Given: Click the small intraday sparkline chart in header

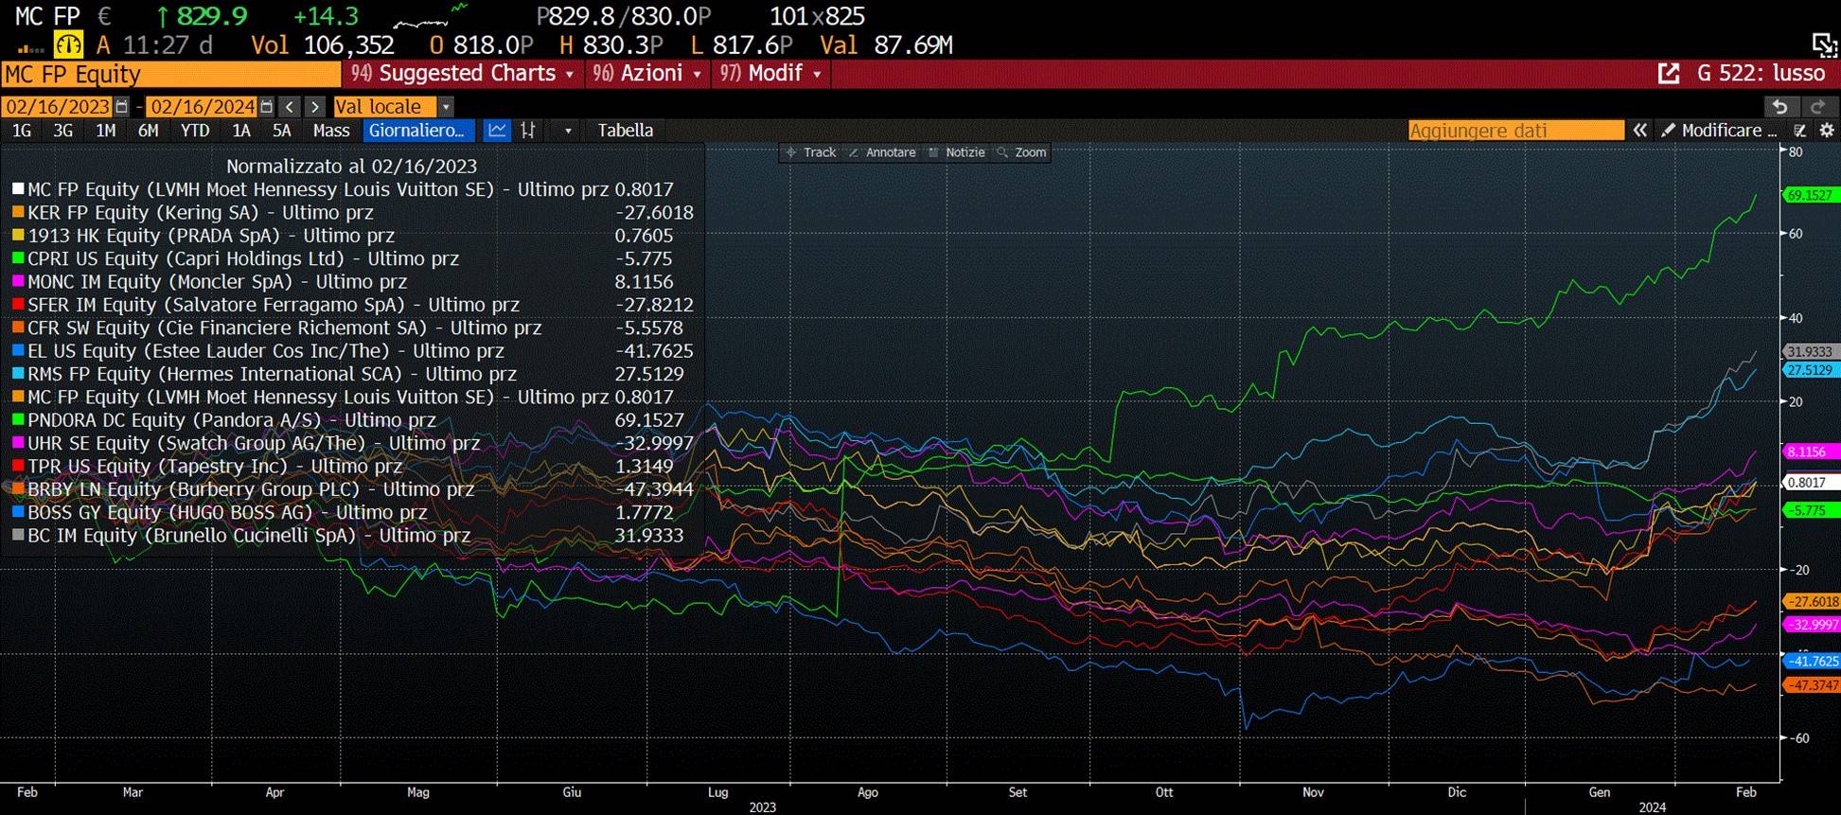Looking at the screenshot, I should 431,16.
